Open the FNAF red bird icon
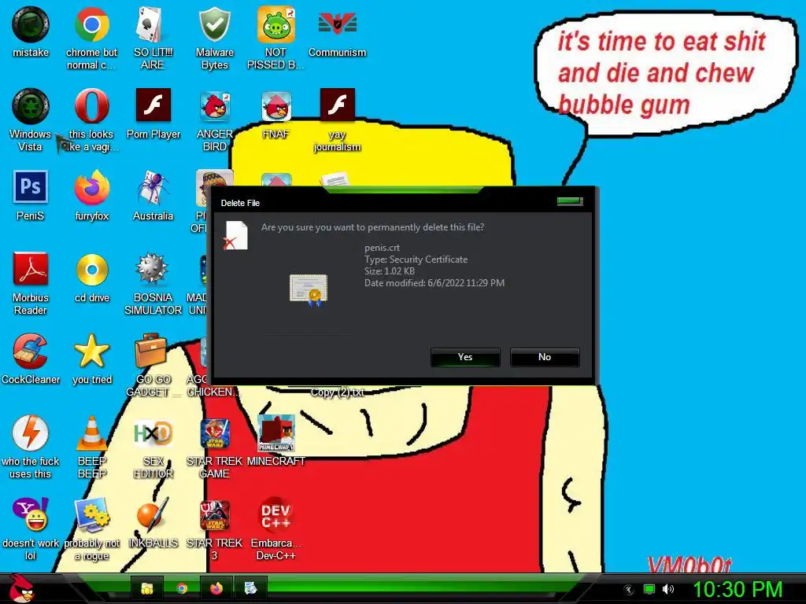The height and width of the screenshot is (604, 806). pos(275,106)
